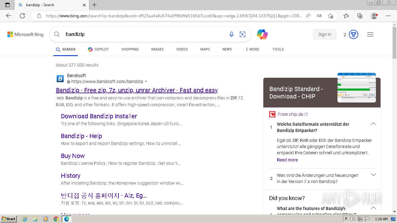Click the volume speaker tray icon

coord(353,219)
